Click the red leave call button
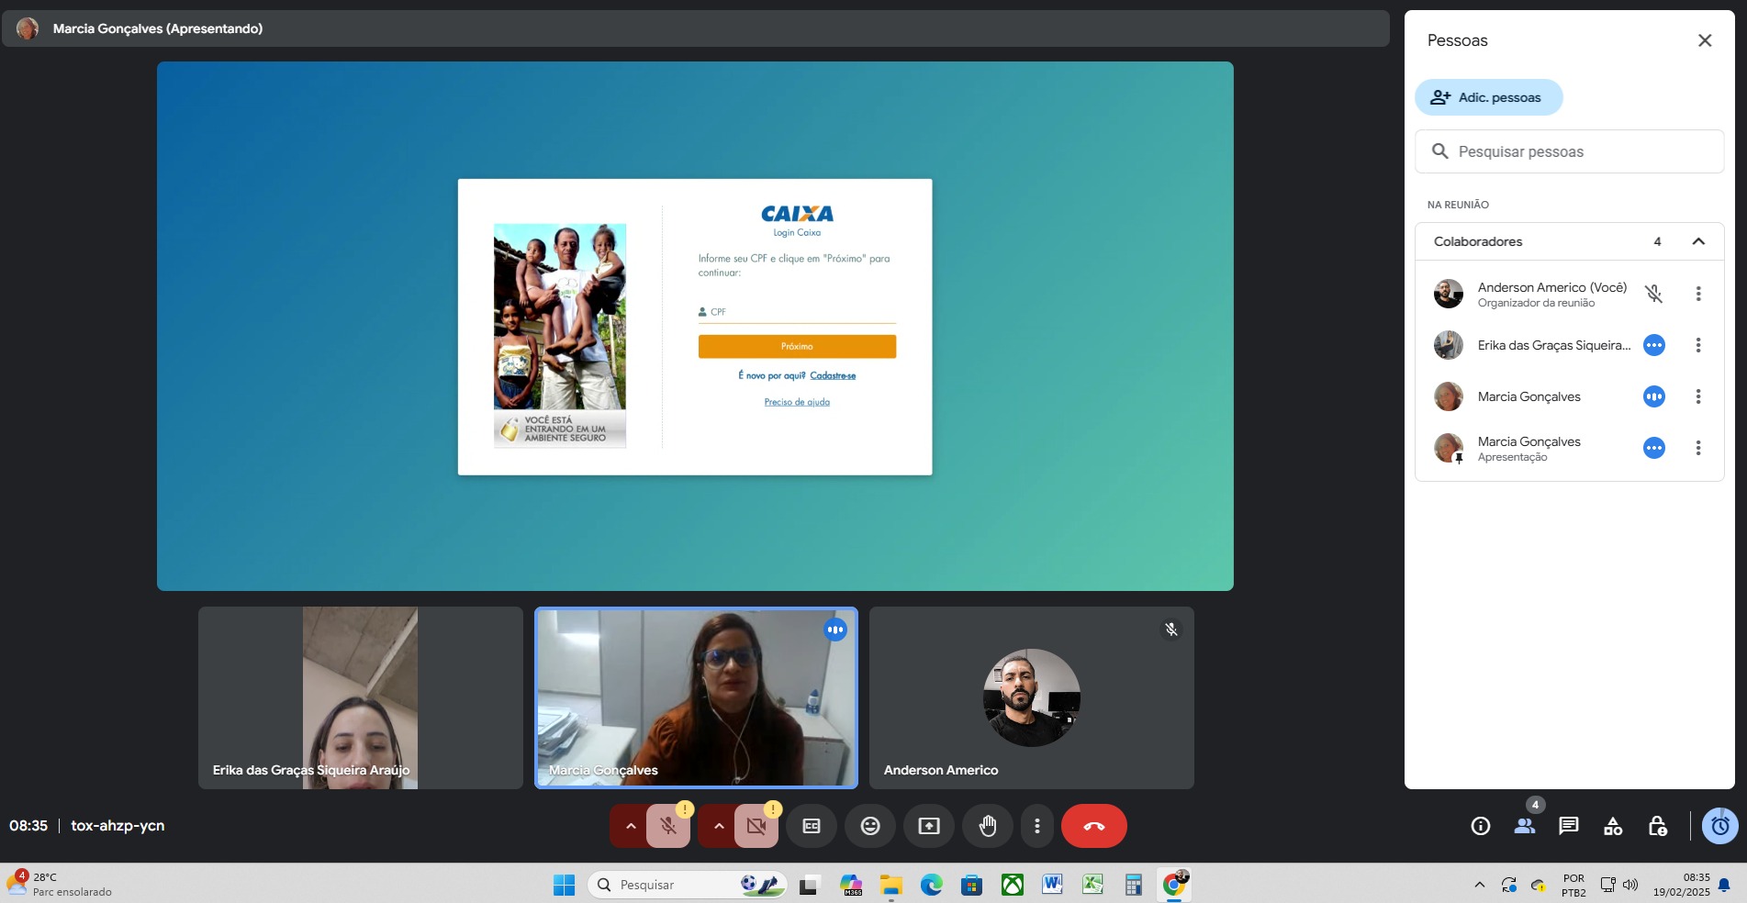Screen dimensions: 1747x903 [x=1093, y=826]
